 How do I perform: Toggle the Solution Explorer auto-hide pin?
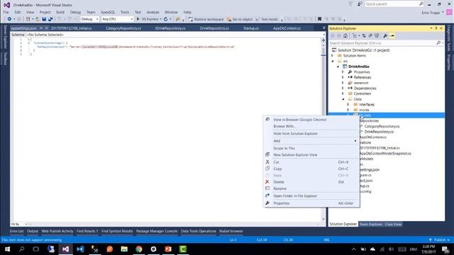point(436,28)
